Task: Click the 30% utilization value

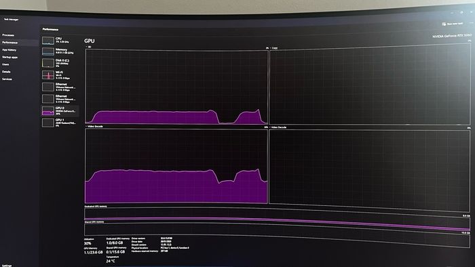Action: click(x=88, y=243)
